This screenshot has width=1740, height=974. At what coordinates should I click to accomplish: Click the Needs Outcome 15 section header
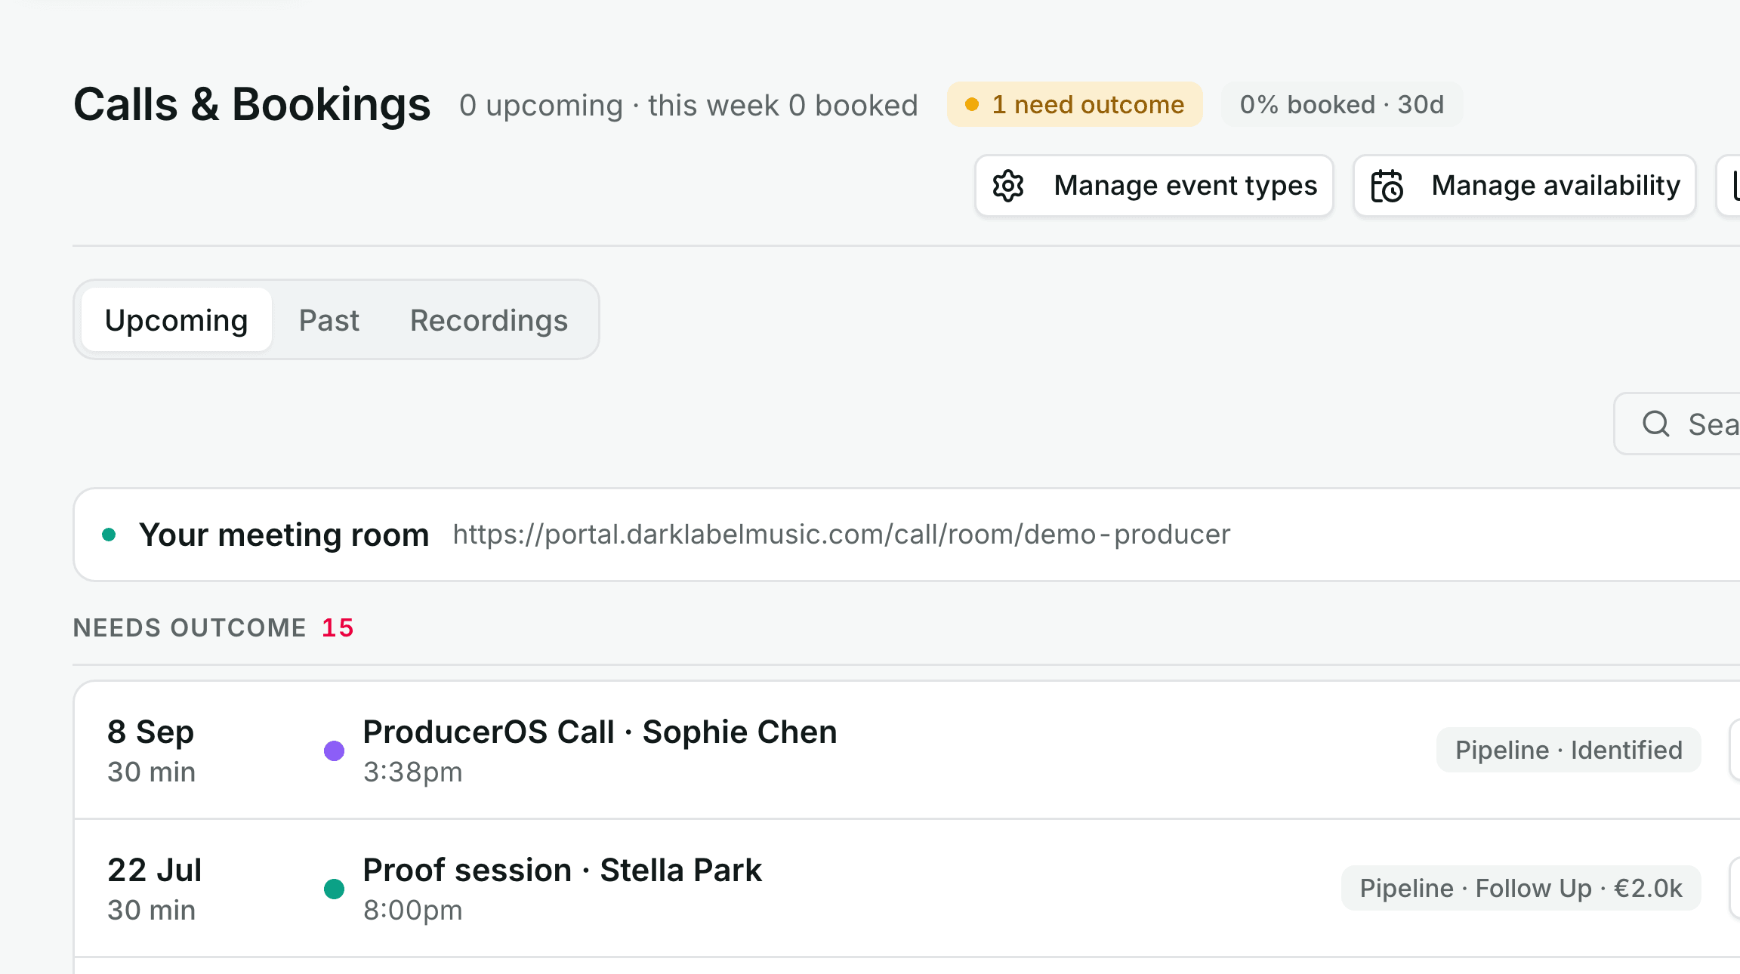[x=213, y=627]
